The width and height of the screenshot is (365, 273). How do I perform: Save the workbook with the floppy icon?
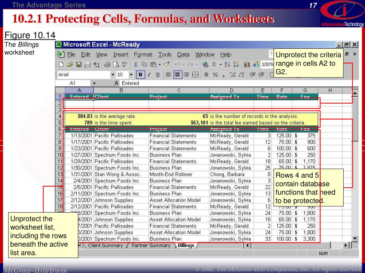79,65
